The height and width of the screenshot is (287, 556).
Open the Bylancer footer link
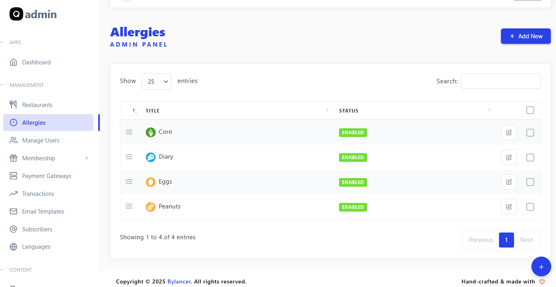click(x=179, y=281)
